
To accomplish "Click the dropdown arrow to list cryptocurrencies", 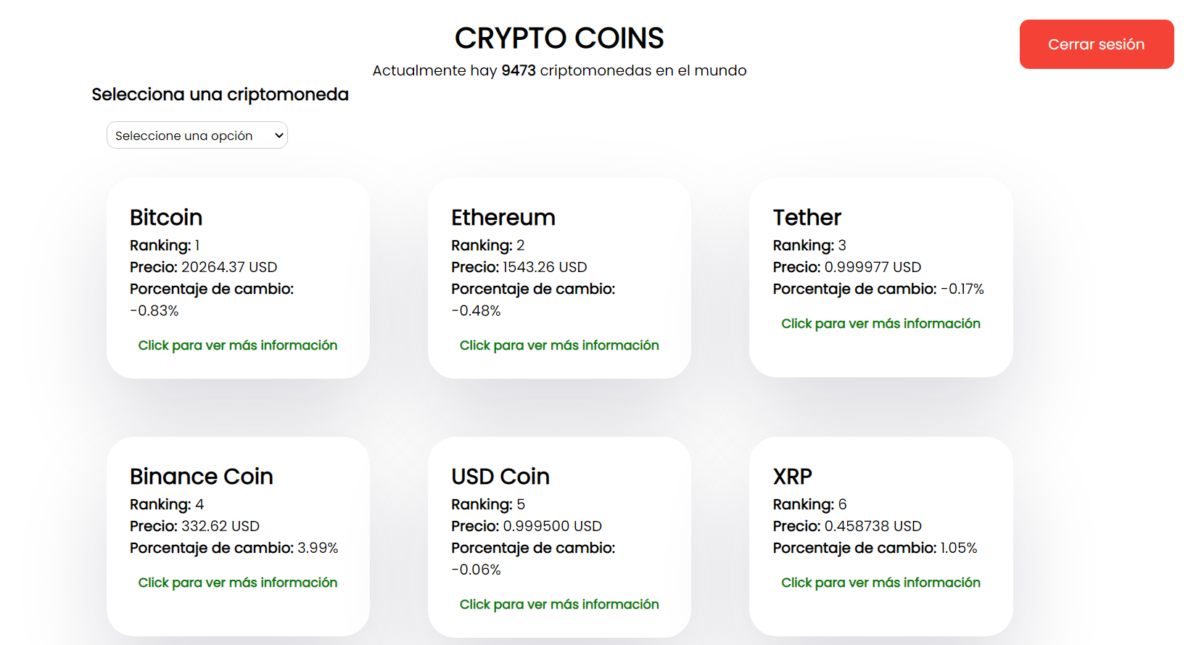I will click(278, 135).
